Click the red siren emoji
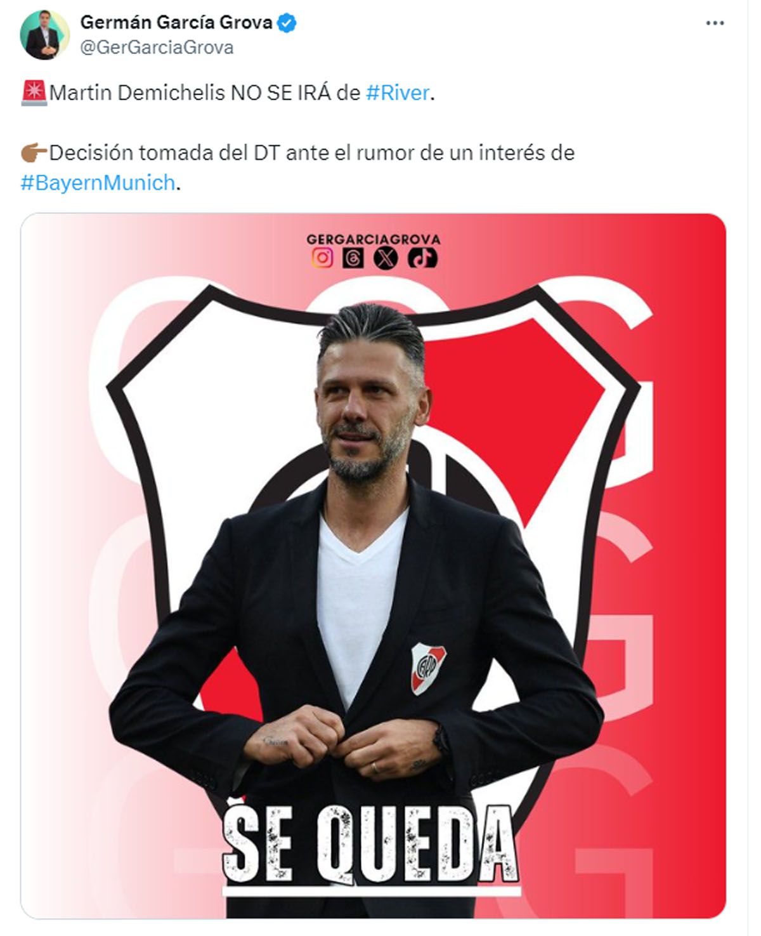 coord(34,93)
